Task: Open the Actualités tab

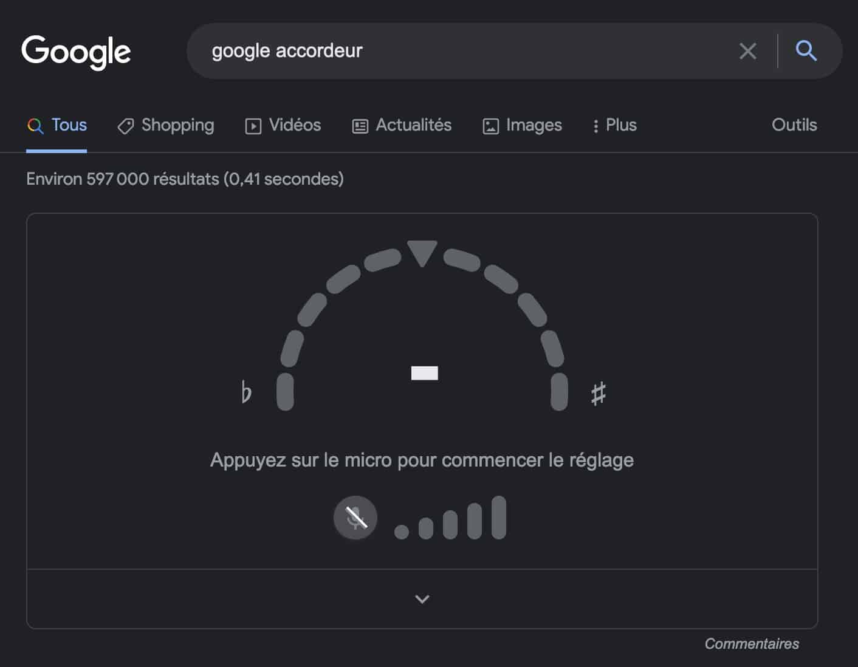Action: tap(402, 125)
